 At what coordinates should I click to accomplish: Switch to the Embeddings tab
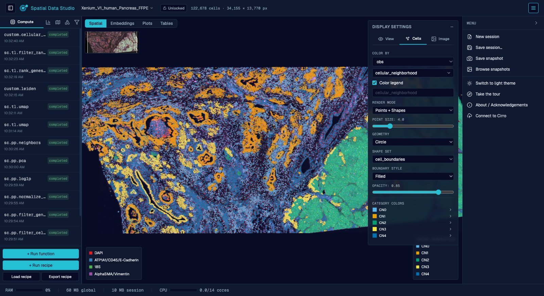[122, 23]
